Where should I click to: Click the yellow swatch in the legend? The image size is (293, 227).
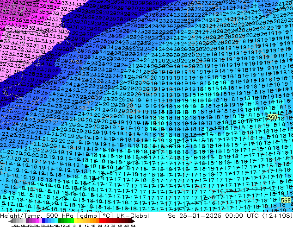75,221
